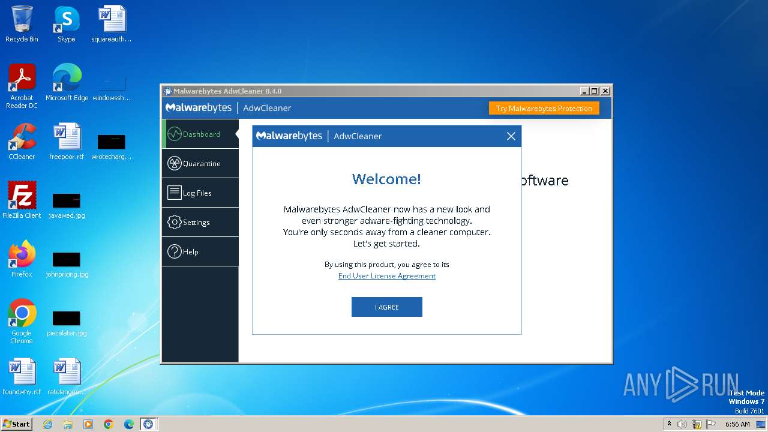The image size is (768, 432).
Task: Click the Quarantine biohazard icon
Action: pos(174,163)
